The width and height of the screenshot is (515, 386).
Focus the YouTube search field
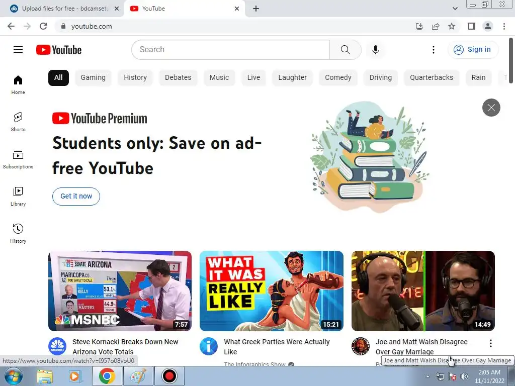click(x=230, y=50)
